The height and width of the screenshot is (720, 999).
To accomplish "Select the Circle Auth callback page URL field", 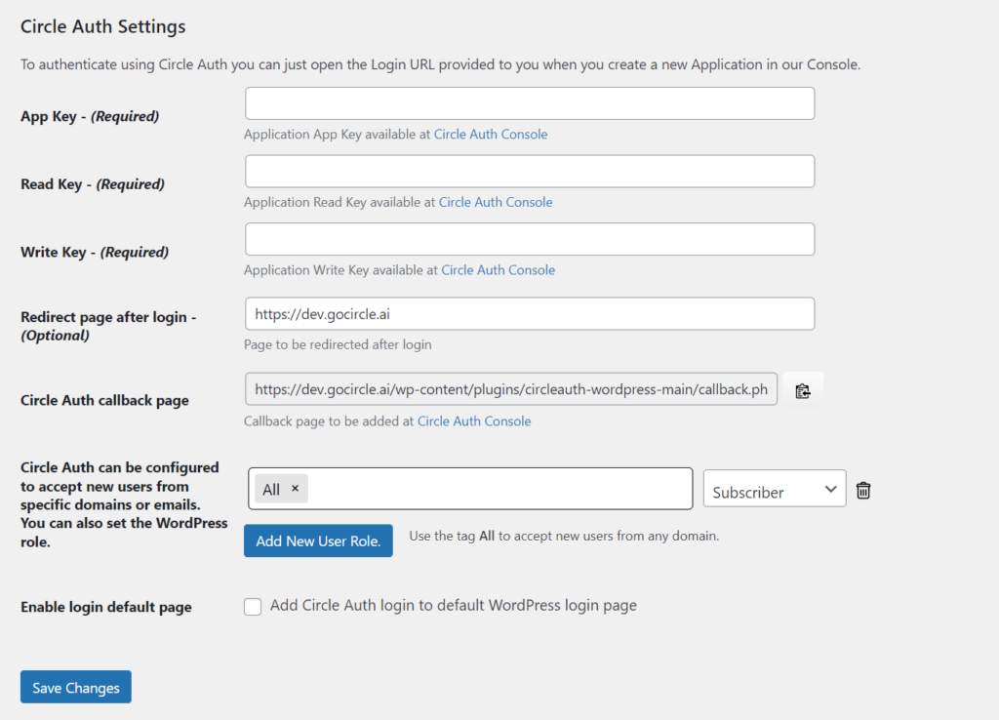I will click(511, 389).
